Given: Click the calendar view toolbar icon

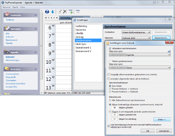Looking at the screenshot, I should (77, 11).
